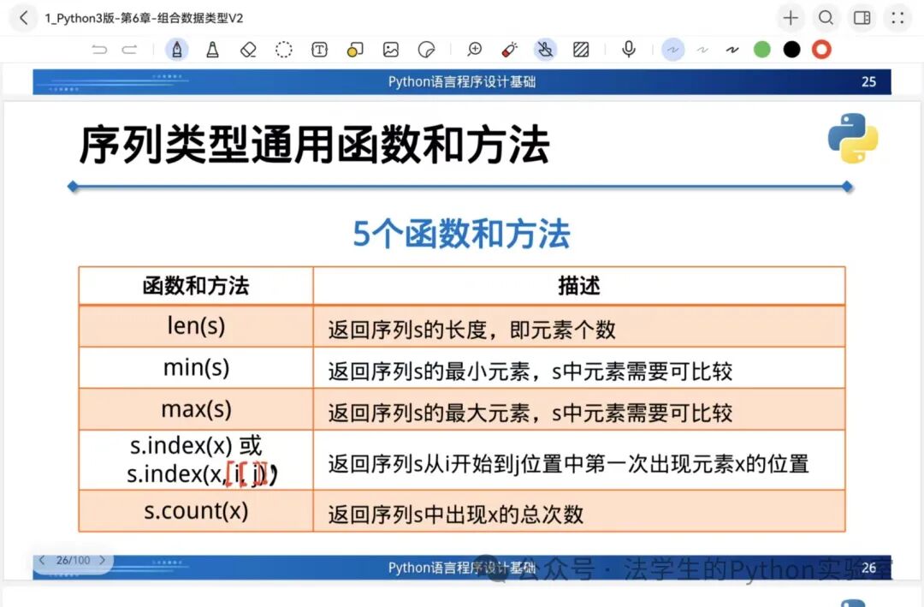This screenshot has height=607, width=924.
Task: Go to next page via right chevron
Action: point(103,560)
